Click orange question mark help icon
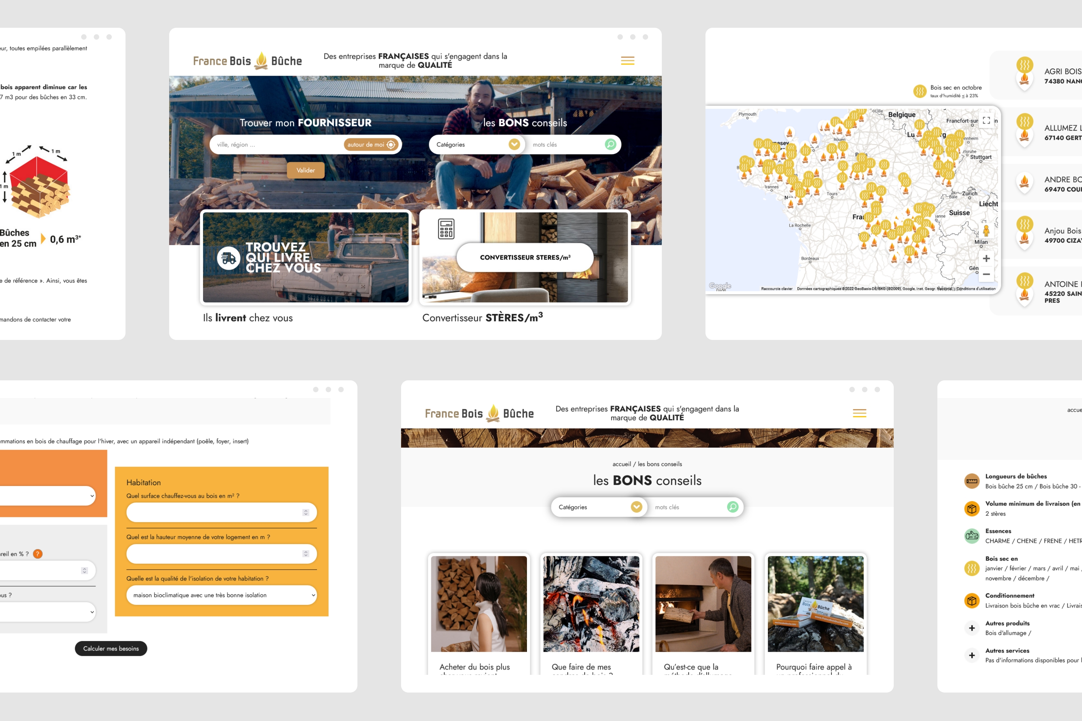 click(38, 554)
